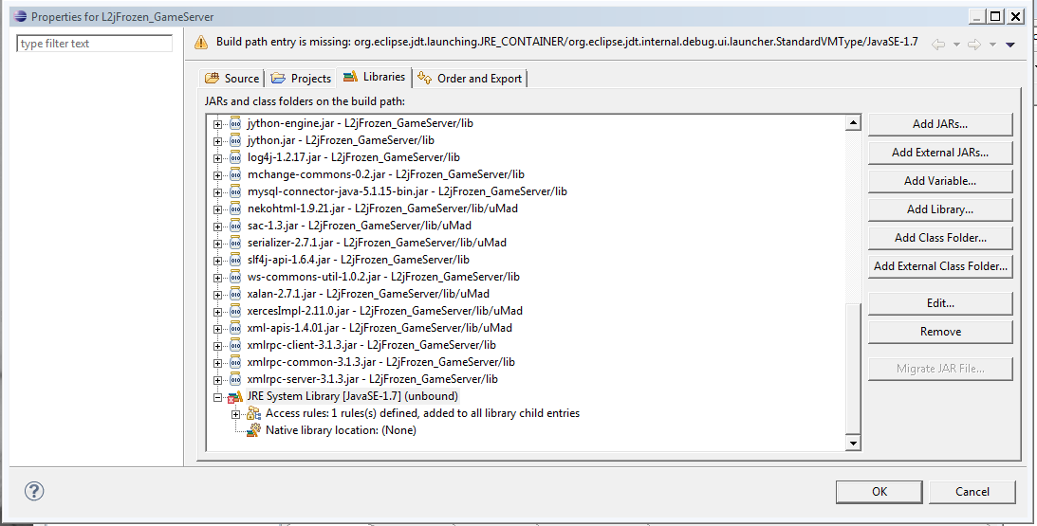Click the serializer-2.7.1.jar jar icon
Image resolution: width=1037 pixels, height=526 pixels.
(235, 243)
